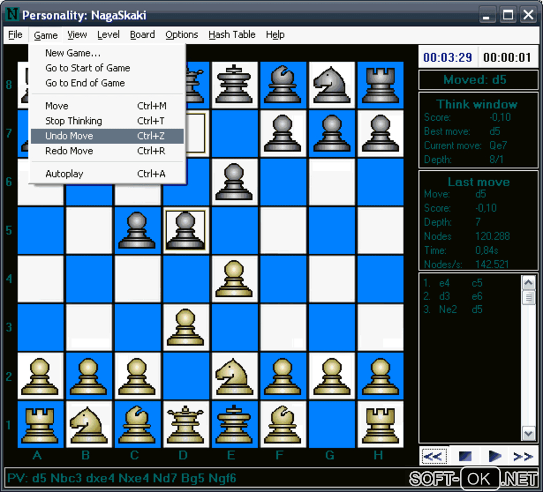Click the PV line in status bar
This screenshot has width=543, height=492.
[x=122, y=478]
